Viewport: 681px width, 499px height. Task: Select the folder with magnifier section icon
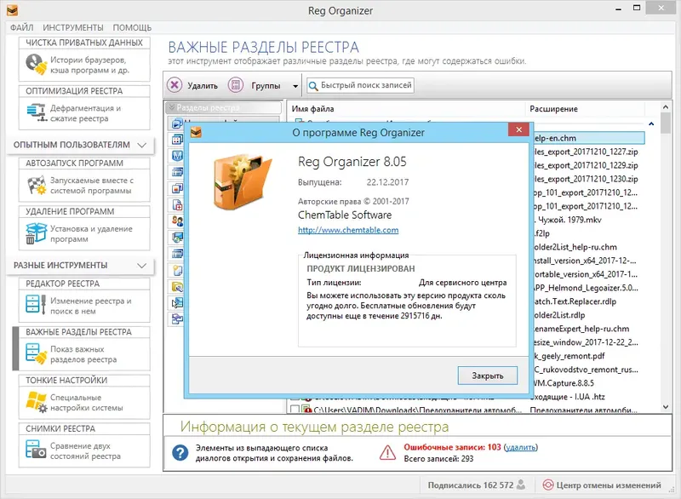[177, 287]
